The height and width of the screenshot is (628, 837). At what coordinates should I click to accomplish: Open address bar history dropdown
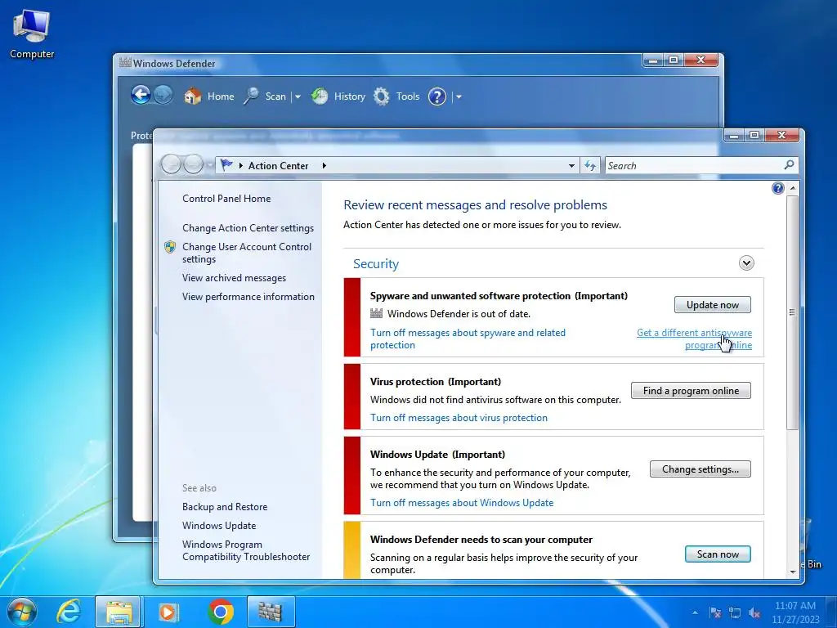(571, 165)
